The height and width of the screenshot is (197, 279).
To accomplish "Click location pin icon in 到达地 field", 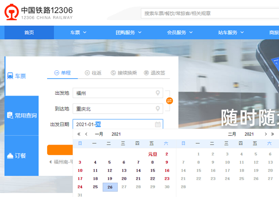I will click(158, 109).
